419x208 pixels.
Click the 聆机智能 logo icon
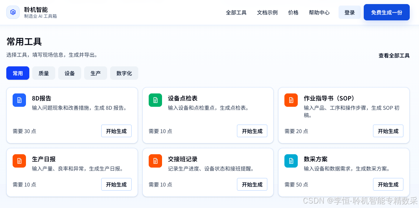[x=13, y=12]
